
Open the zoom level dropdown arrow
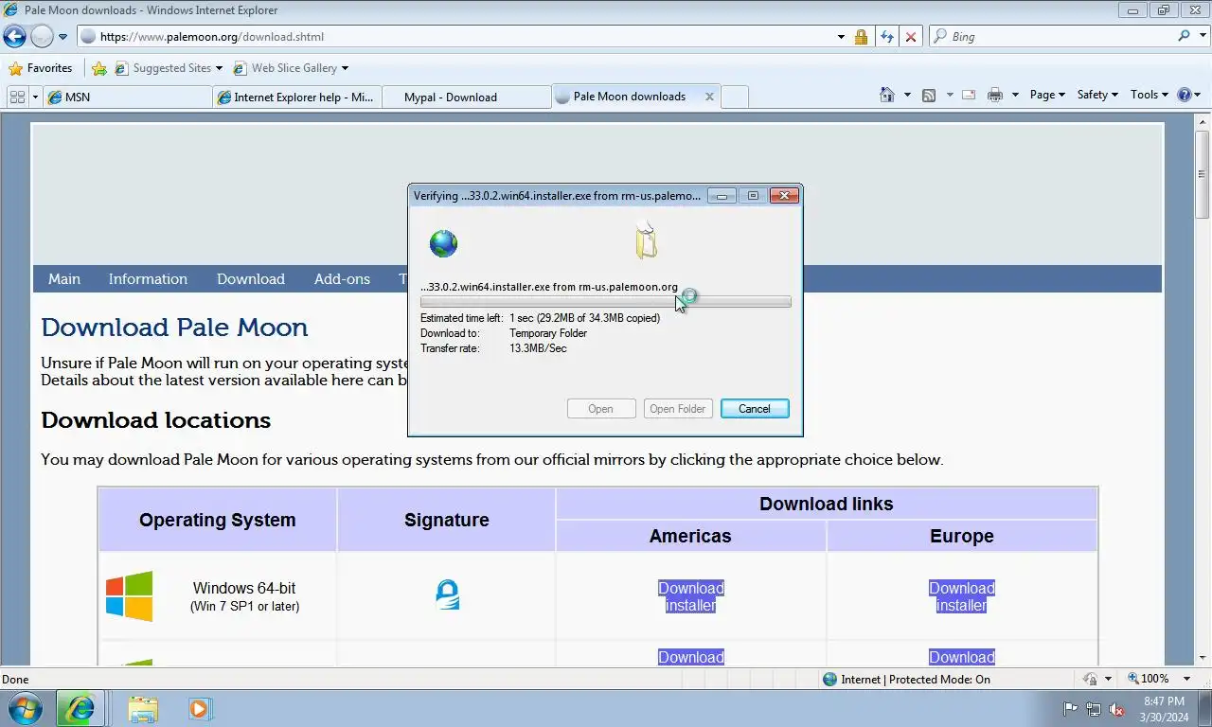point(1186,679)
